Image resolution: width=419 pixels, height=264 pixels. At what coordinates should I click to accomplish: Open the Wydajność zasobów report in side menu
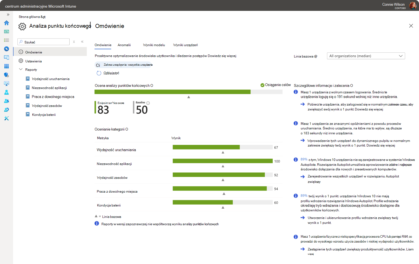pos(47,106)
